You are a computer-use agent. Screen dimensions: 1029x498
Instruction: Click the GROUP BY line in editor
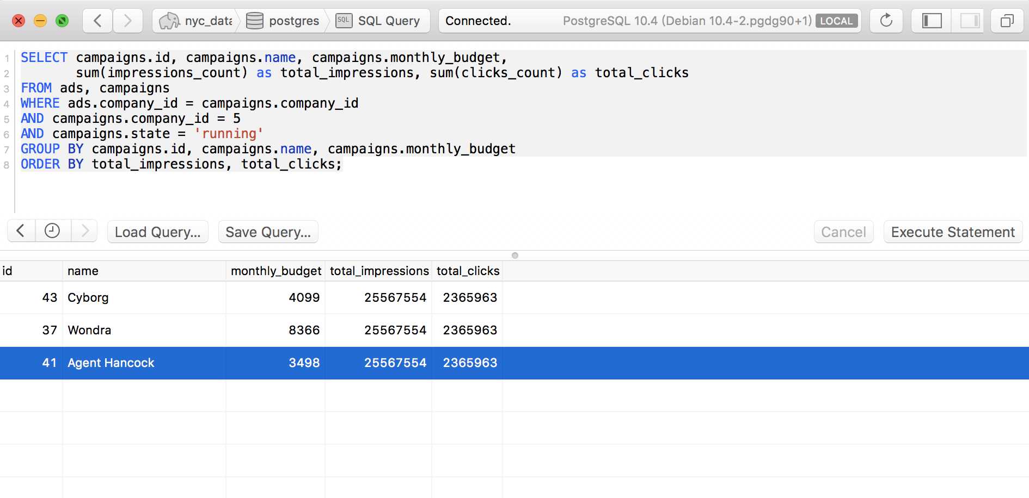click(x=268, y=149)
